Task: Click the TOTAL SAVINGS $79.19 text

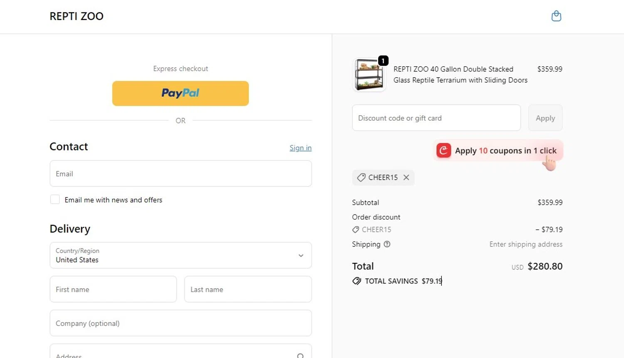Action: [404, 281]
